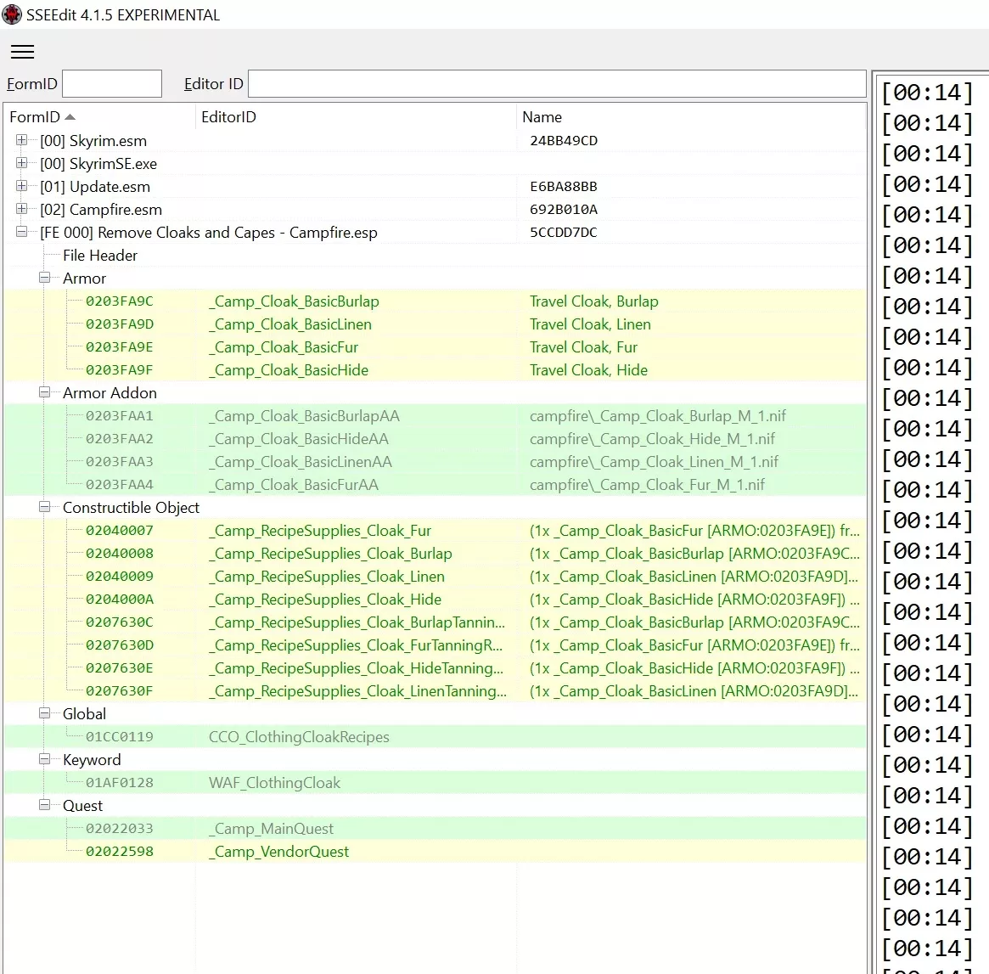Collapse the Keyword group
Viewport: 989px width, 974px height.
45,759
